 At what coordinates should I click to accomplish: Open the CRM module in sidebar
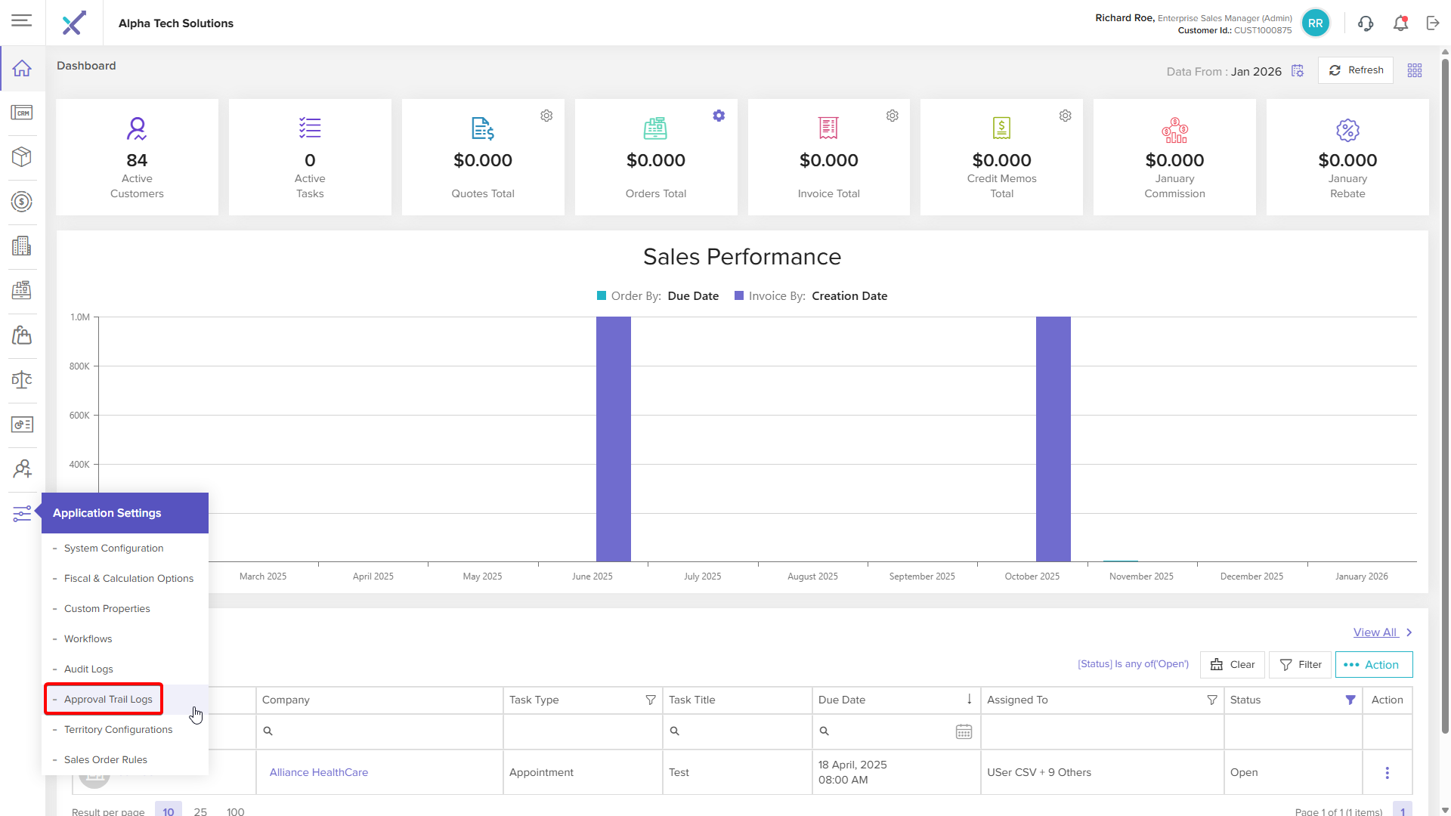point(22,113)
